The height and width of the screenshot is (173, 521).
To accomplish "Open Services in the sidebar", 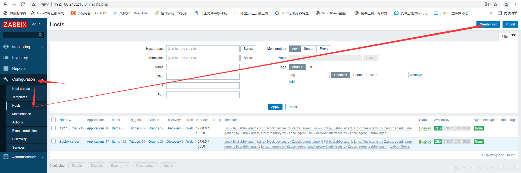I will point(18,148).
